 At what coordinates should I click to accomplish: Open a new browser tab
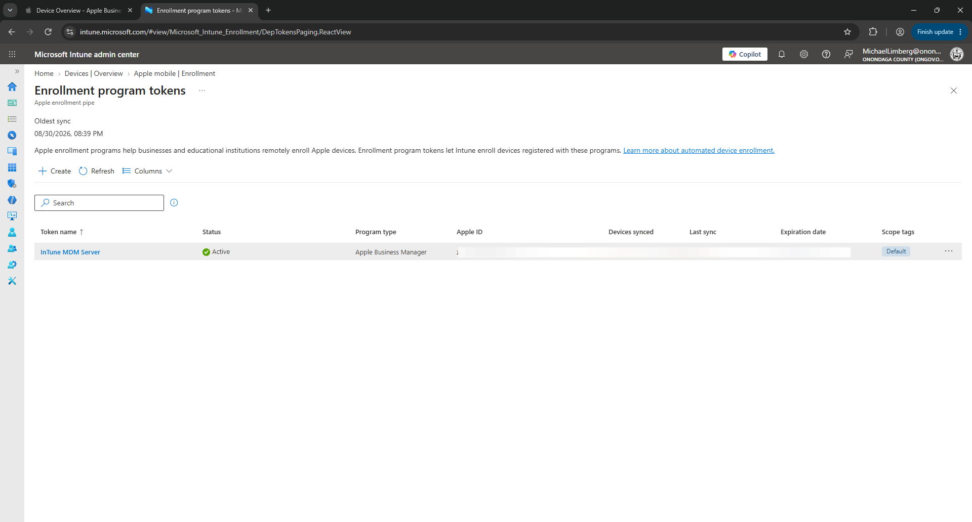268,10
